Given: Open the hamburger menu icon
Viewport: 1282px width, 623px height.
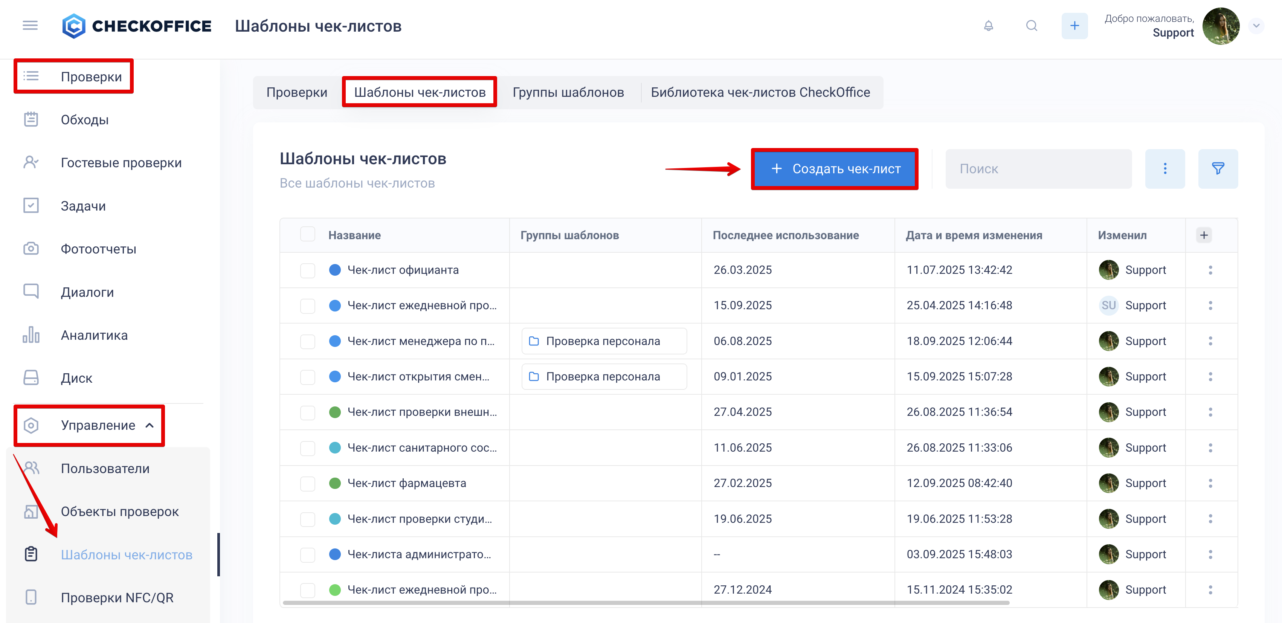Looking at the screenshot, I should (x=31, y=25).
